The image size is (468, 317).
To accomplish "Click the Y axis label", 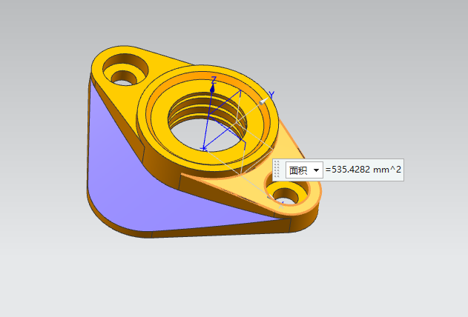I will pyautogui.click(x=272, y=94).
